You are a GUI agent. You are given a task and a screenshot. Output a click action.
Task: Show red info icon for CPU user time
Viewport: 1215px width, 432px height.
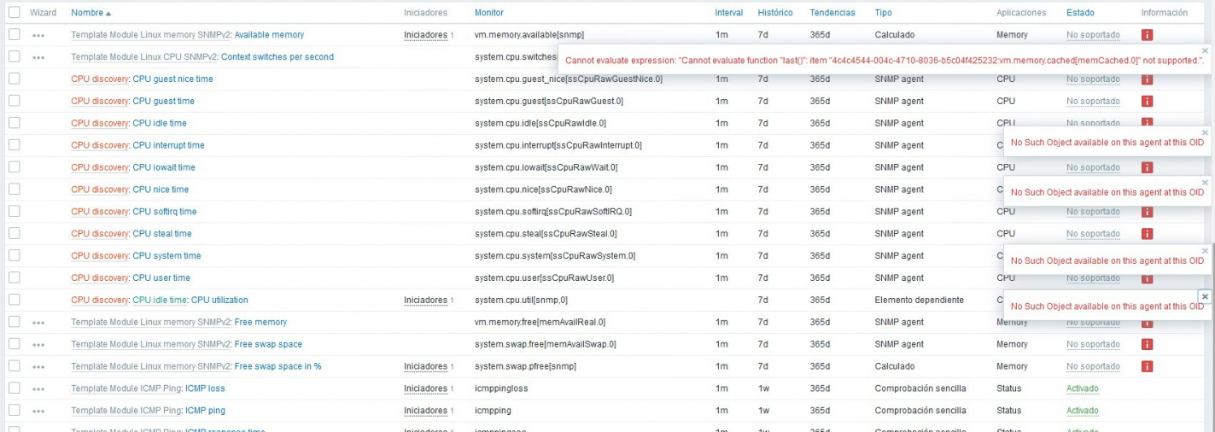tap(1147, 278)
